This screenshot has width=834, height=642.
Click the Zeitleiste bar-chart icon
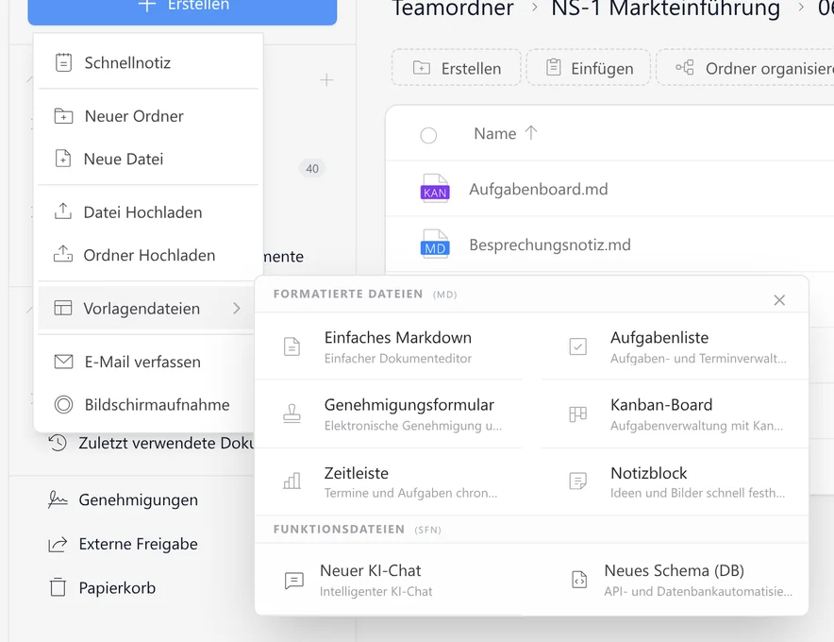[x=292, y=481]
